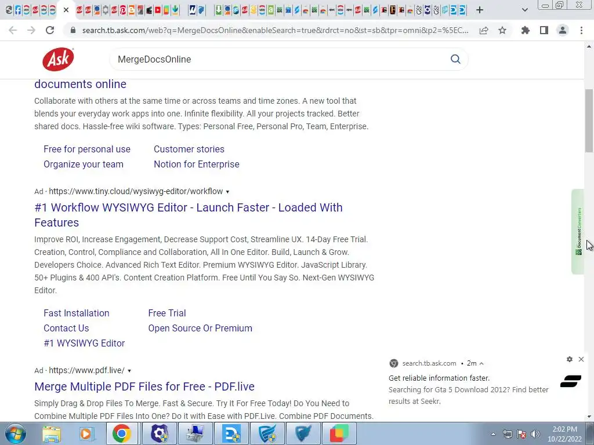Image resolution: width=594 pixels, height=445 pixels.
Task: Reload the current page
Action: click(50, 30)
